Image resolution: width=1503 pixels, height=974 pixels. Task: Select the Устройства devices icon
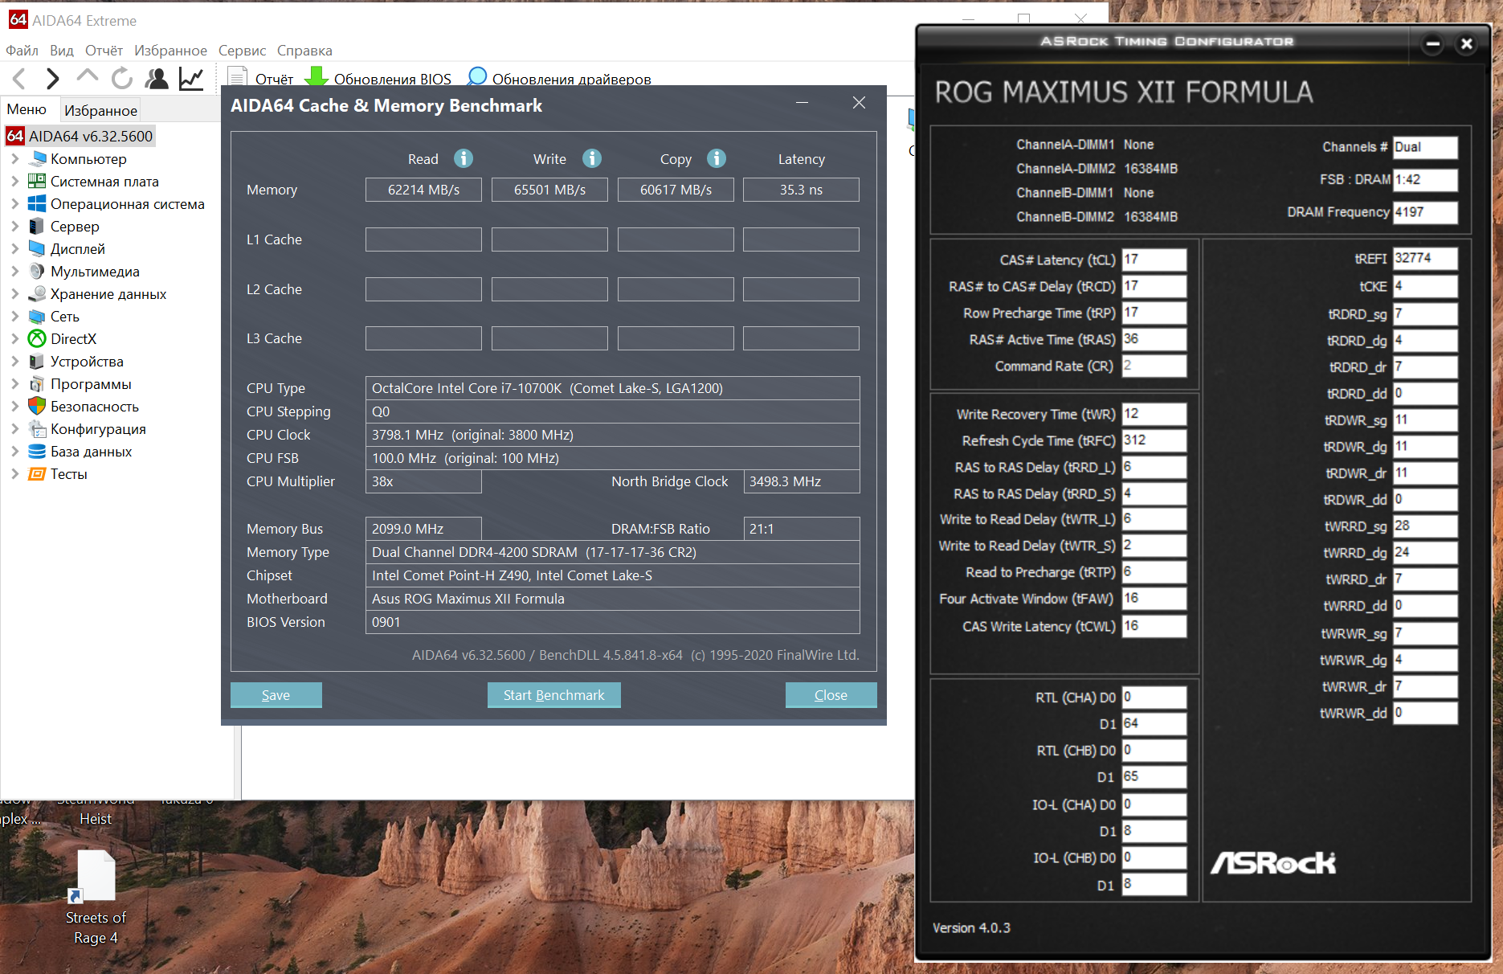37,362
